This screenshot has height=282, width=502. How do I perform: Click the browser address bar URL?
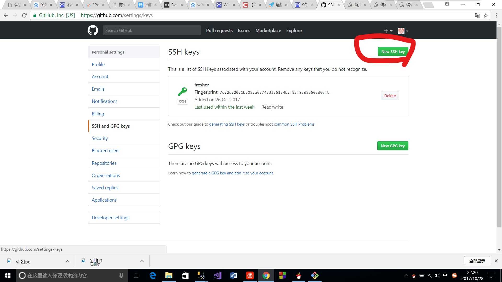pyautogui.click(x=117, y=15)
